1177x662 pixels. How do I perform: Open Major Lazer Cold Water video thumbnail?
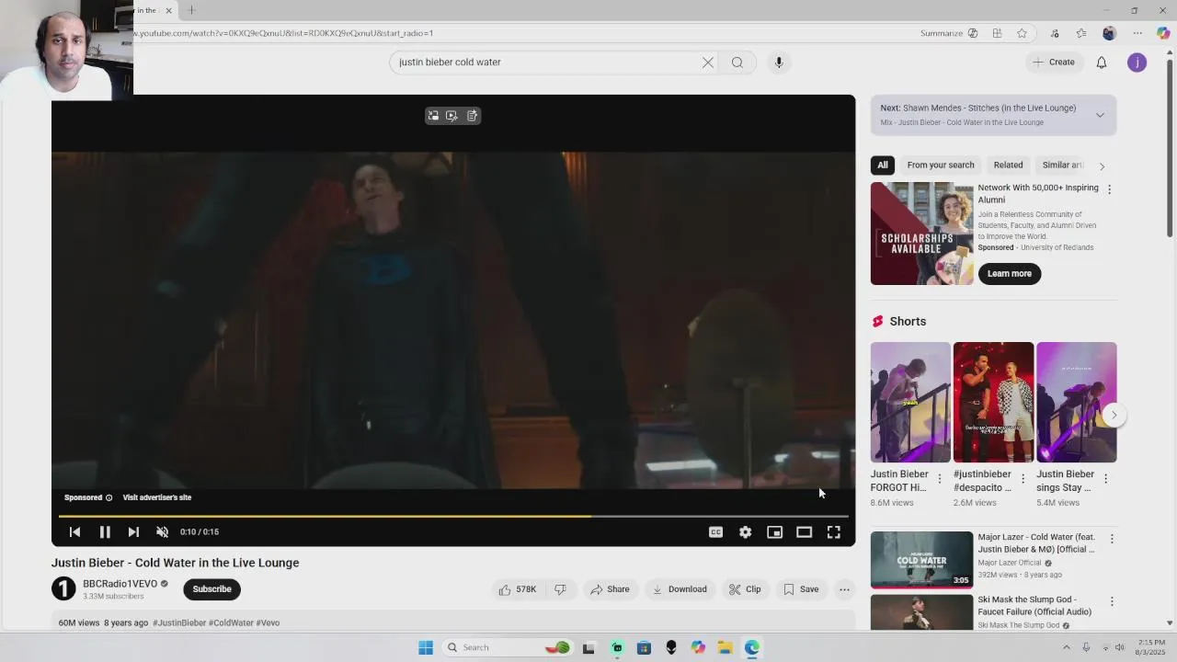click(x=921, y=559)
